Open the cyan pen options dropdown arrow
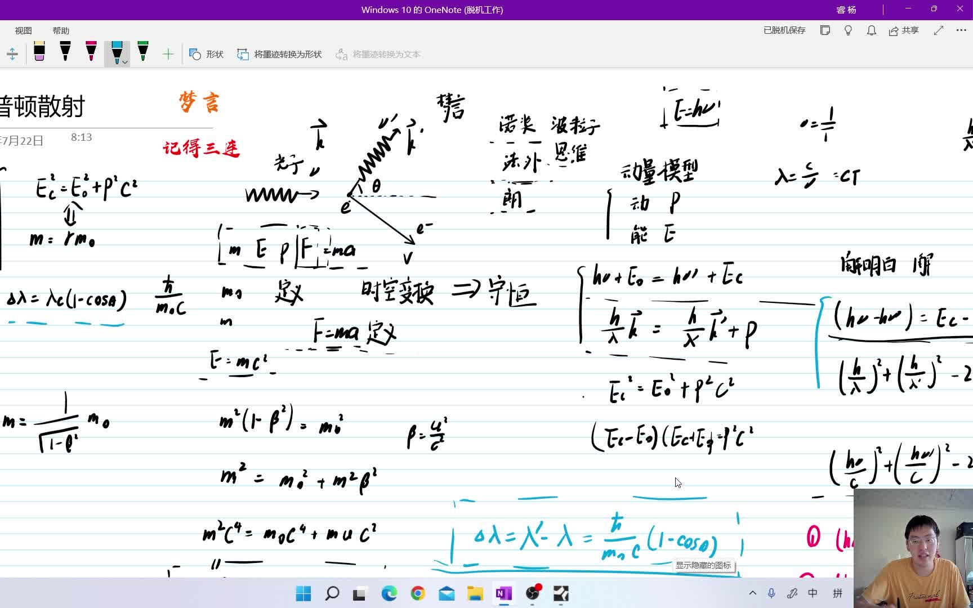 coord(125,62)
